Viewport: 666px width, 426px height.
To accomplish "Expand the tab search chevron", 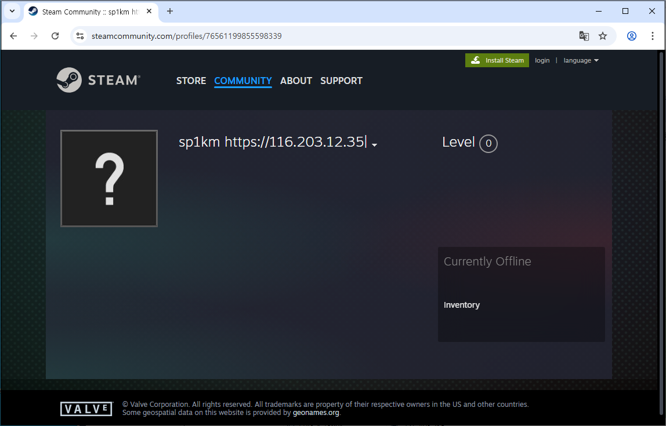I will click(12, 12).
